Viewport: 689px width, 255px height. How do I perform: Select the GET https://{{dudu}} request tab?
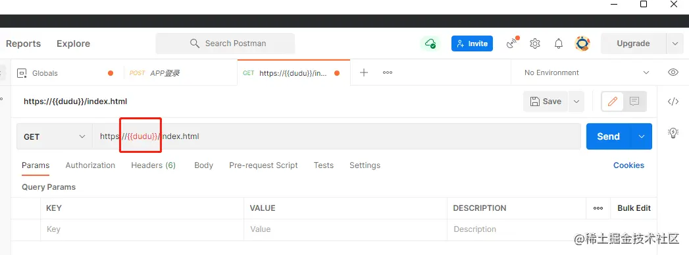click(x=293, y=73)
